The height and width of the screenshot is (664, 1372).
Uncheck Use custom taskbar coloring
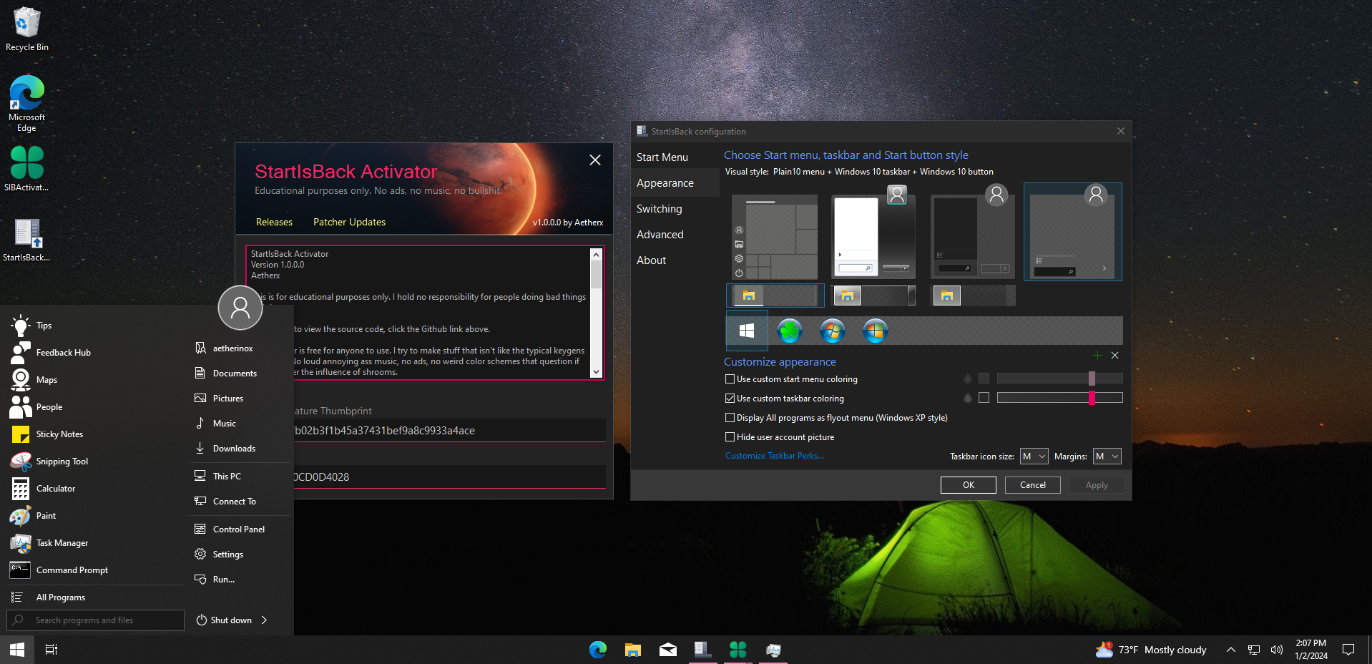(x=730, y=399)
